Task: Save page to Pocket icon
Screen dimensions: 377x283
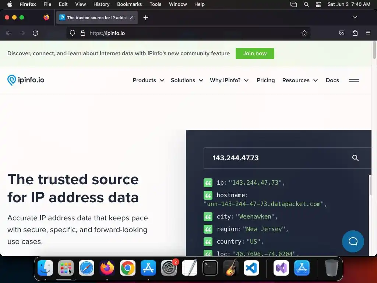Action: (341, 33)
